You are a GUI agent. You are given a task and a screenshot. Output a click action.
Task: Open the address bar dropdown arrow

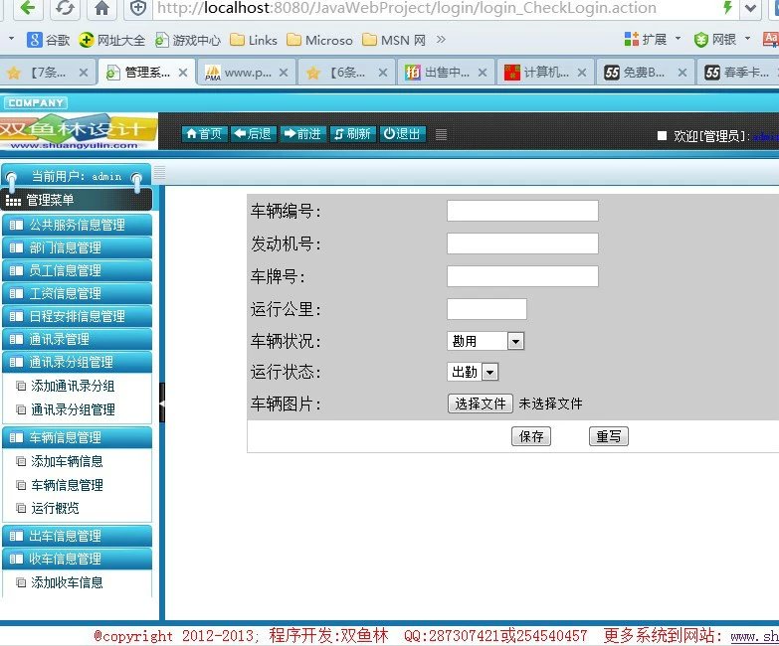pos(751,8)
